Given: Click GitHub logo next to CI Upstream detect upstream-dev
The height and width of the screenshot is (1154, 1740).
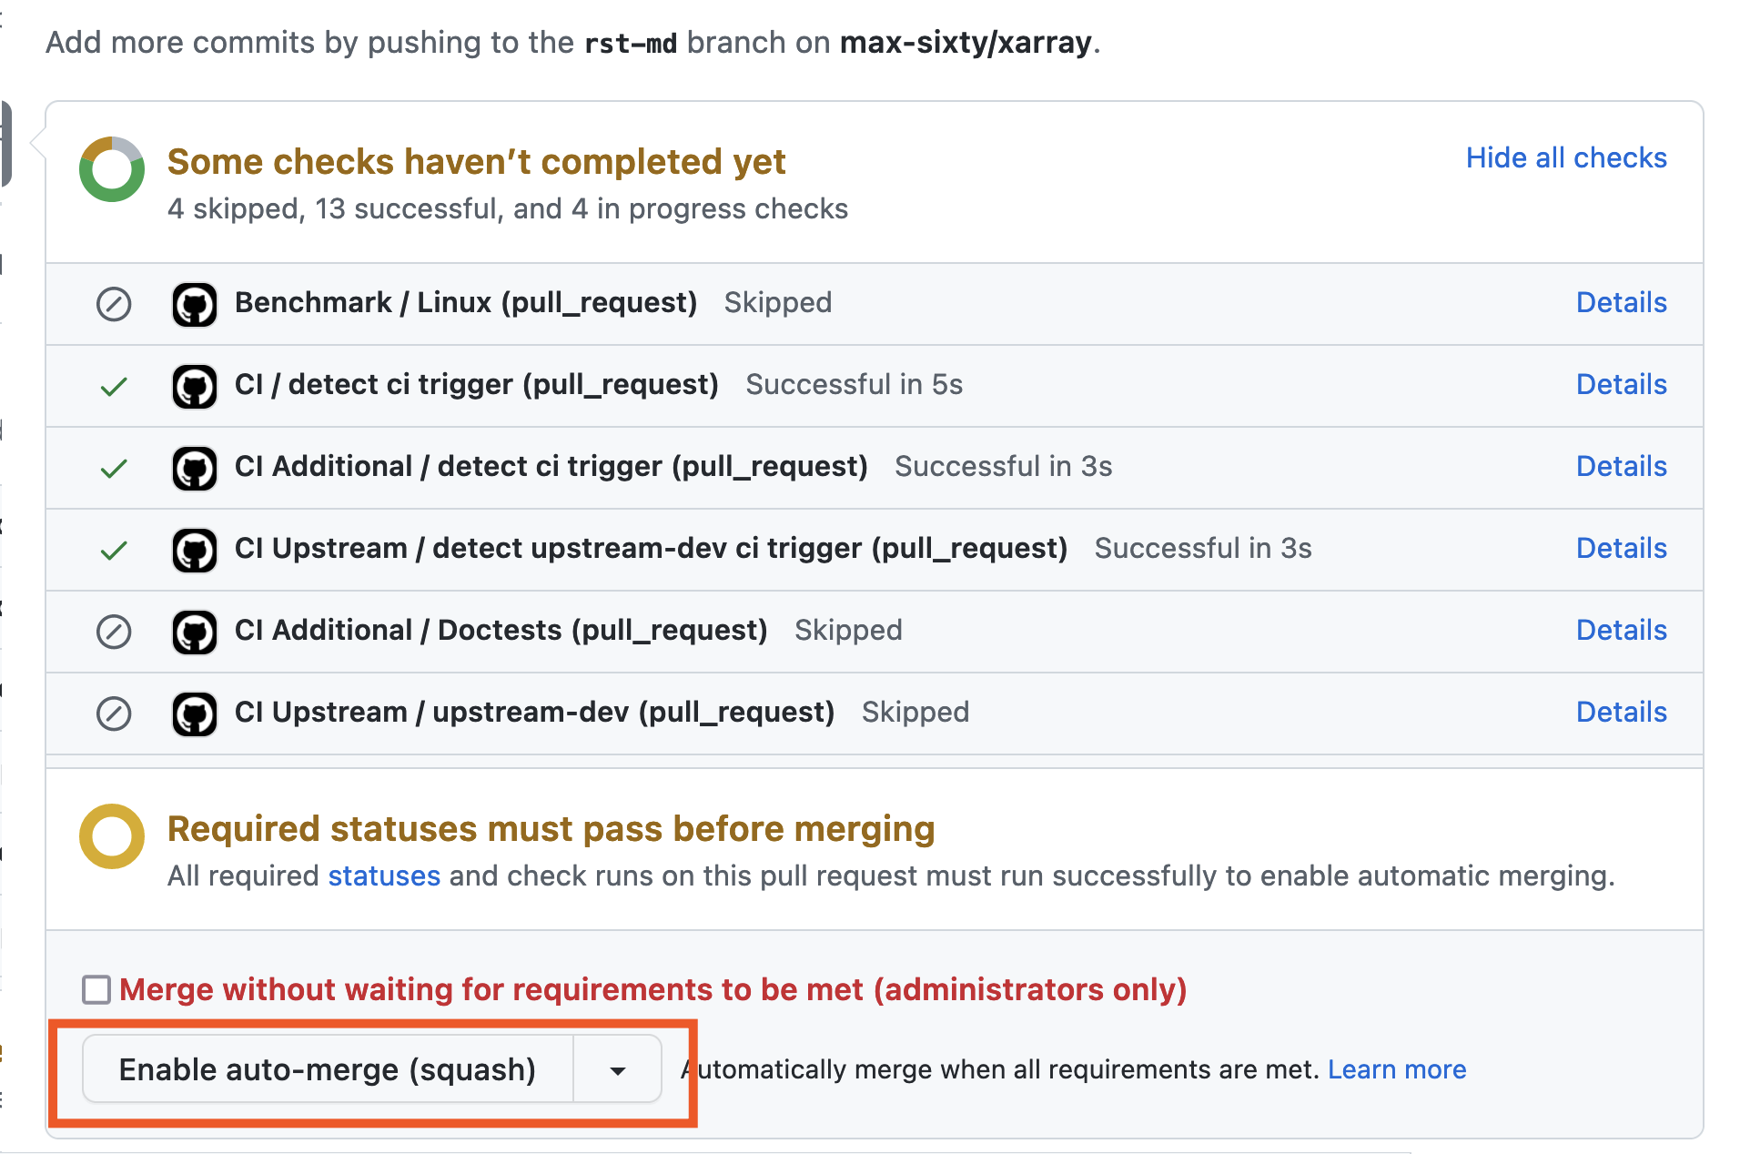Looking at the screenshot, I should (195, 550).
